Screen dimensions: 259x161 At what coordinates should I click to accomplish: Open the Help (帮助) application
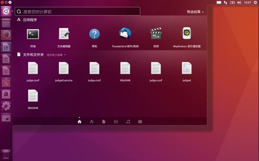tap(94, 34)
